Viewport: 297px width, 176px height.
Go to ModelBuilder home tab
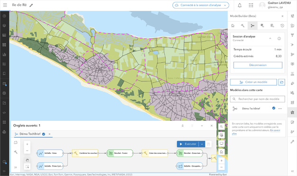pyautogui.click(x=233, y=25)
